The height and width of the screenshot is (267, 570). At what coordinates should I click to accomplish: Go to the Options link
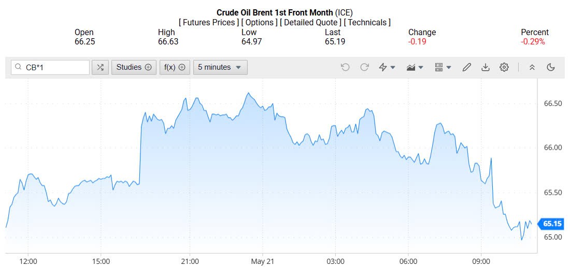(x=259, y=22)
